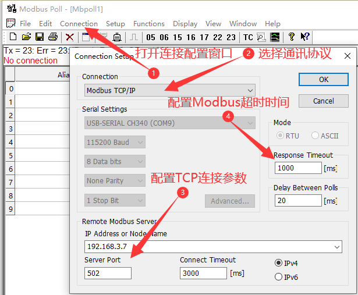The width and height of the screenshot is (358, 295).
Task: Click the pulse waveform toolbar icon
Action: 134,37
